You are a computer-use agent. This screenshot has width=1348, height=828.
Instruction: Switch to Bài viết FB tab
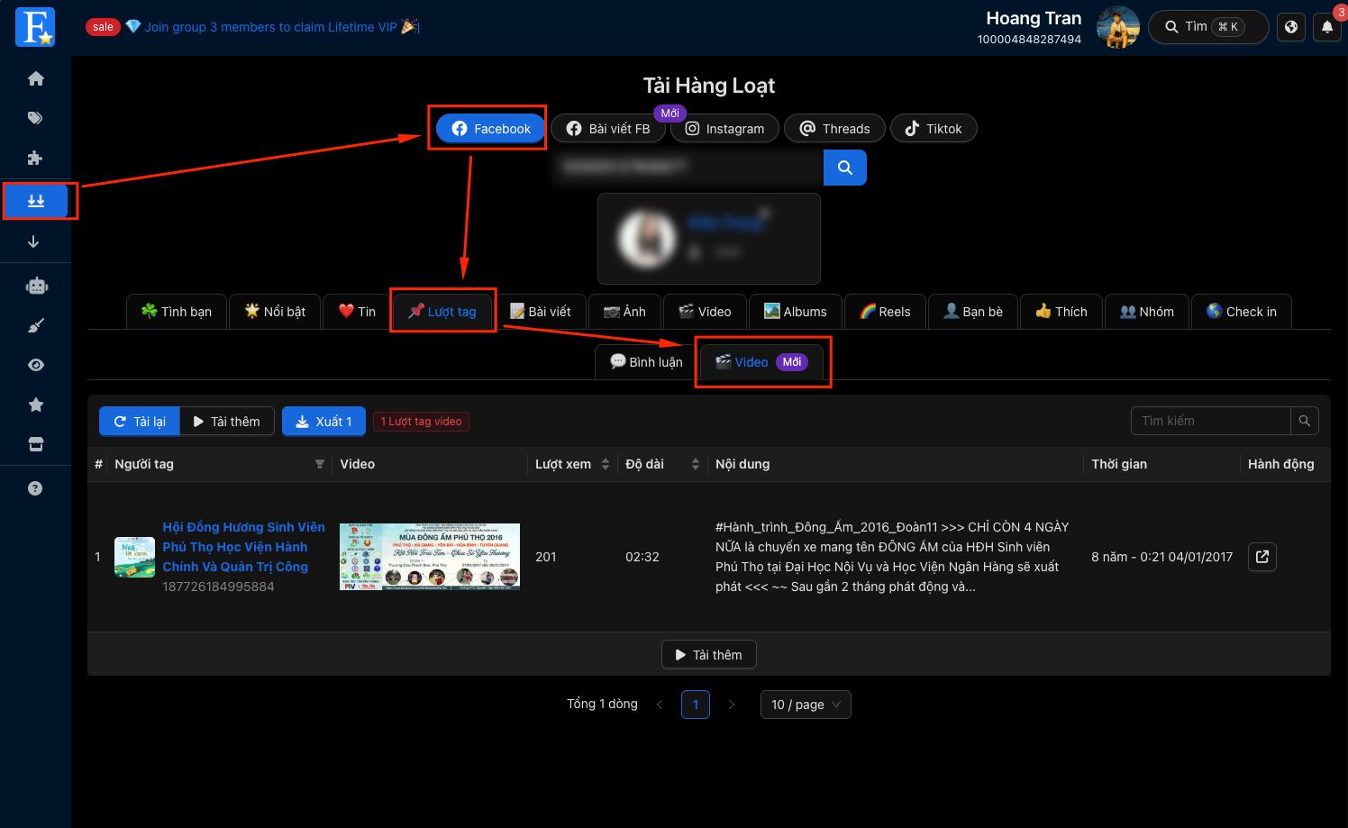(x=608, y=128)
